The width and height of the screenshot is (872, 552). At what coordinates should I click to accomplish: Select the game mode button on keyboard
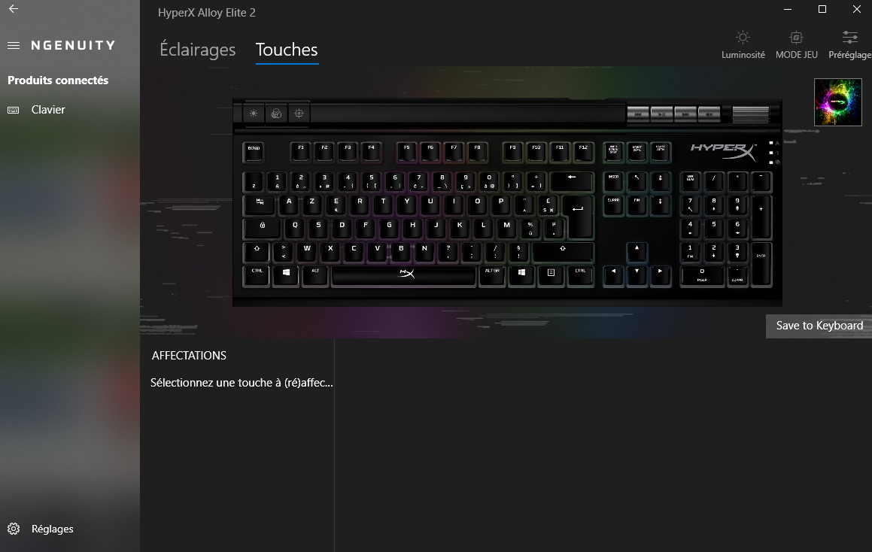(299, 114)
